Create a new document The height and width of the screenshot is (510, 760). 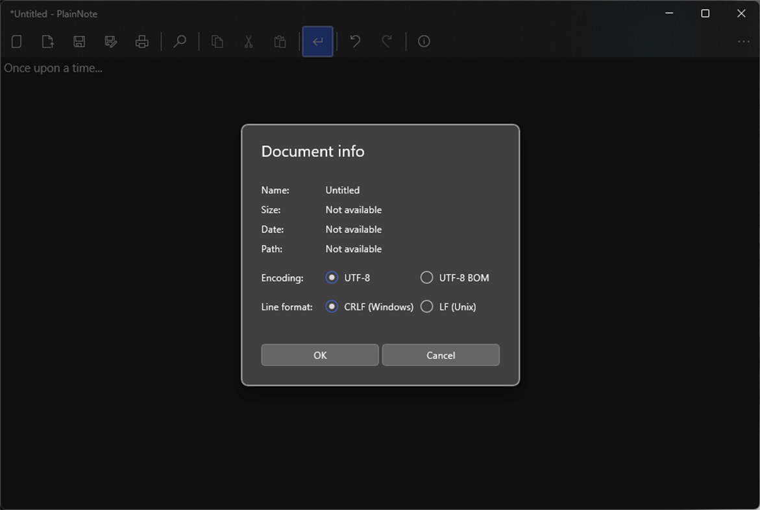16,41
